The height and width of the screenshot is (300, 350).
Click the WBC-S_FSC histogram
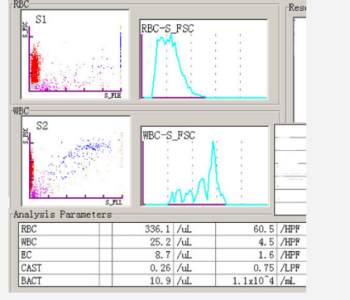tap(205, 167)
